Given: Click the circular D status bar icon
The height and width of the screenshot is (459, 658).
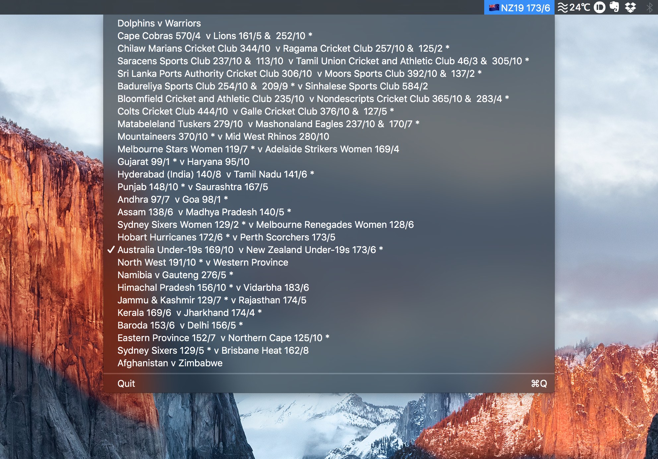Looking at the screenshot, I should click(x=599, y=7).
